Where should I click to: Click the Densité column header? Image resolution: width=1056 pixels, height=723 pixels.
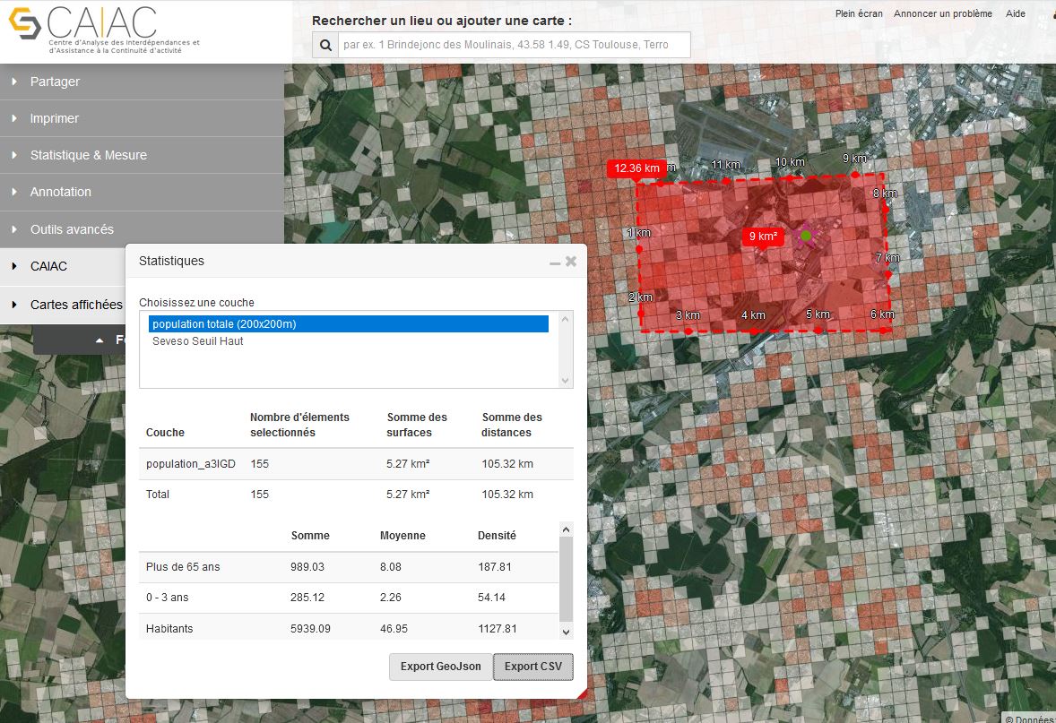(x=497, y=536)
